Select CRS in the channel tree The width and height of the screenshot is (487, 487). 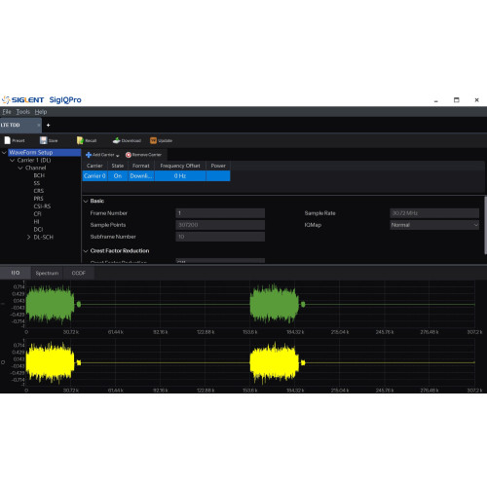(39, 191)
